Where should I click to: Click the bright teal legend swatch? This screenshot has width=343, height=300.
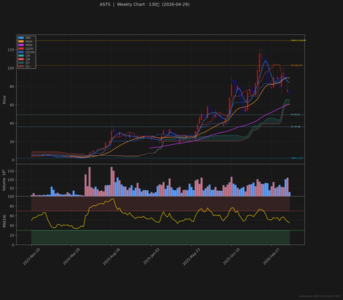[21, 56]
